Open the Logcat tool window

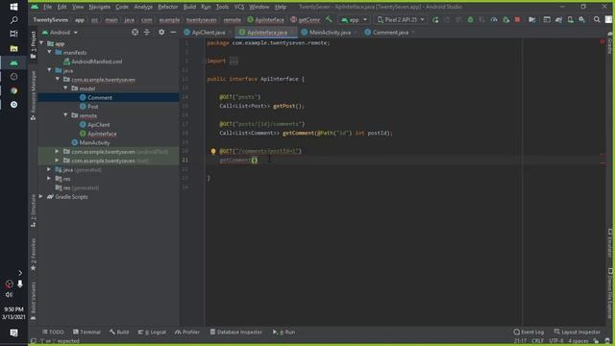pyautogui.click(x=153, y=332)
